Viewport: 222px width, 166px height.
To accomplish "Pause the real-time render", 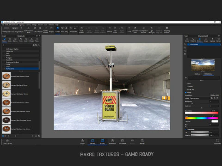I will (x=21, y=30).
